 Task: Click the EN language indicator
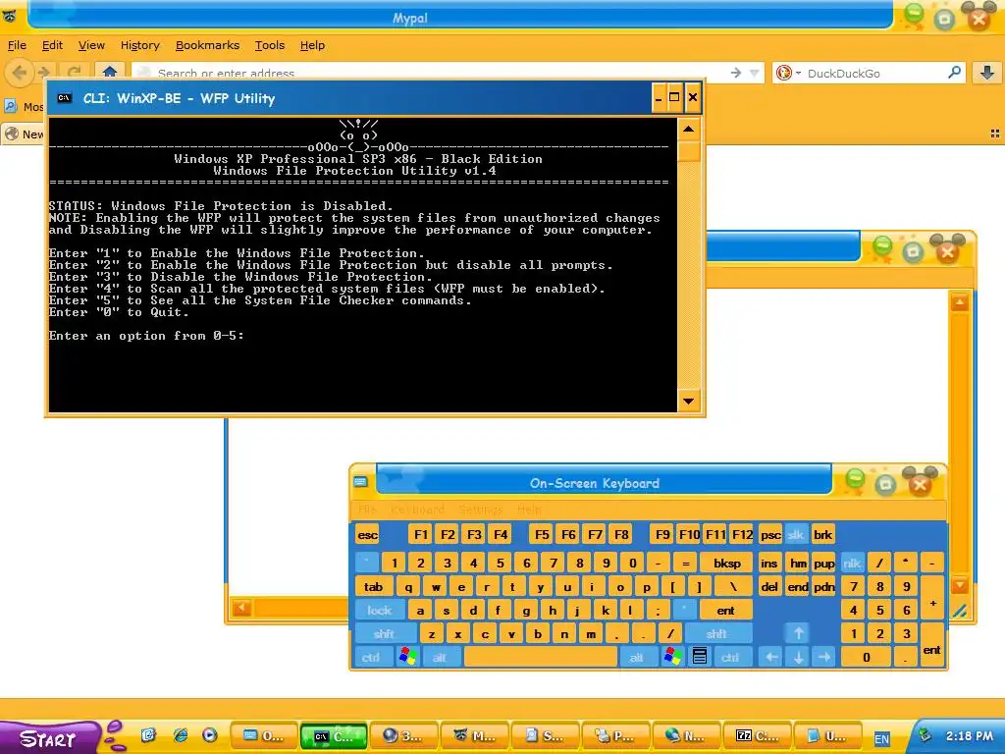click(x=882, y=738)
